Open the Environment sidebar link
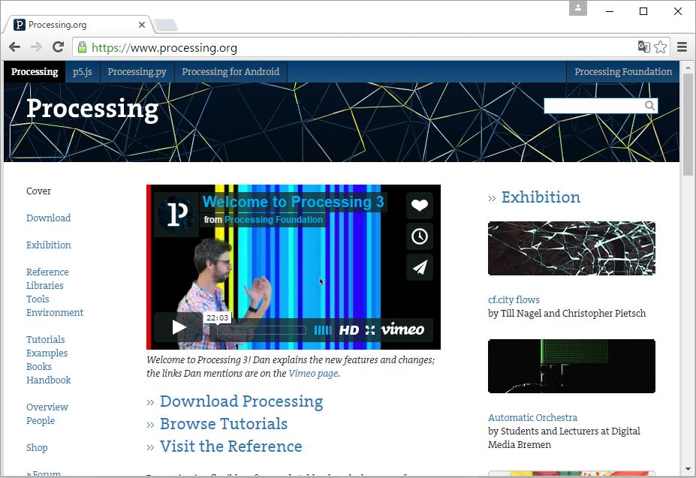Viewport: 696px width, 478px height. tap(55, 312)
